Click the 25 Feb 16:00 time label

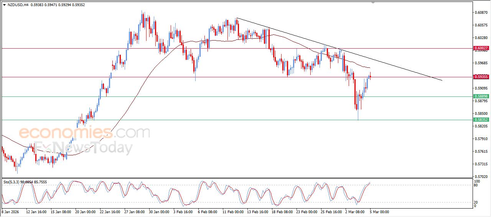point(331,211)
